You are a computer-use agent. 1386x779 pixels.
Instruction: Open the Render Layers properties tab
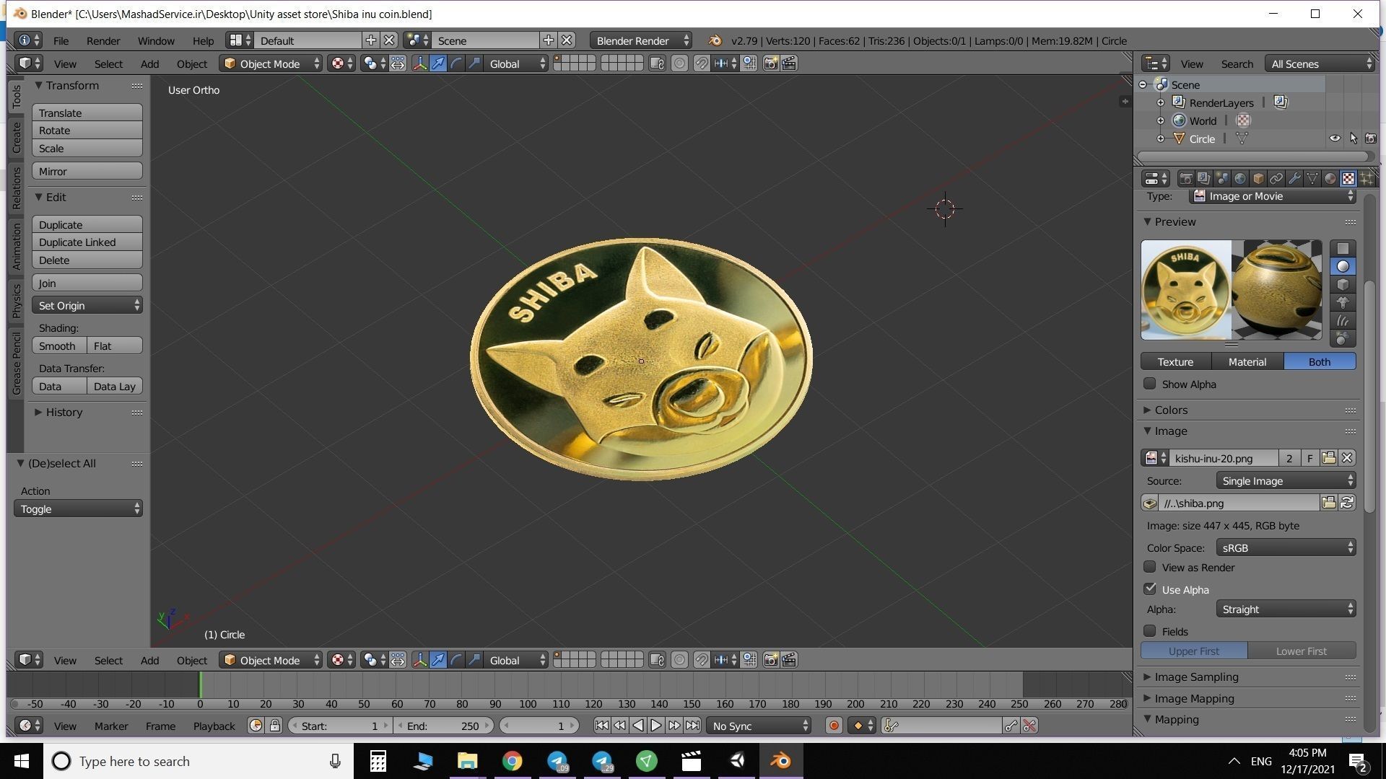(x=1203, y=178)
